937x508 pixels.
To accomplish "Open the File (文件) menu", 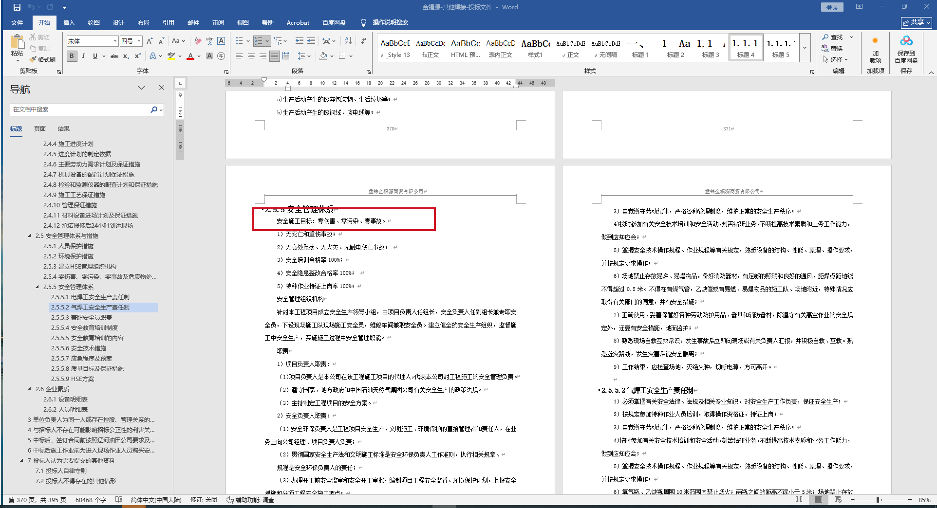I will coord(17,22).
